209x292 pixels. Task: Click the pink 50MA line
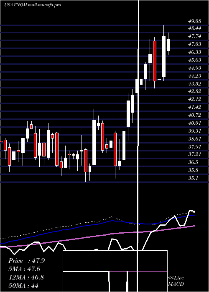click(97, 237)
